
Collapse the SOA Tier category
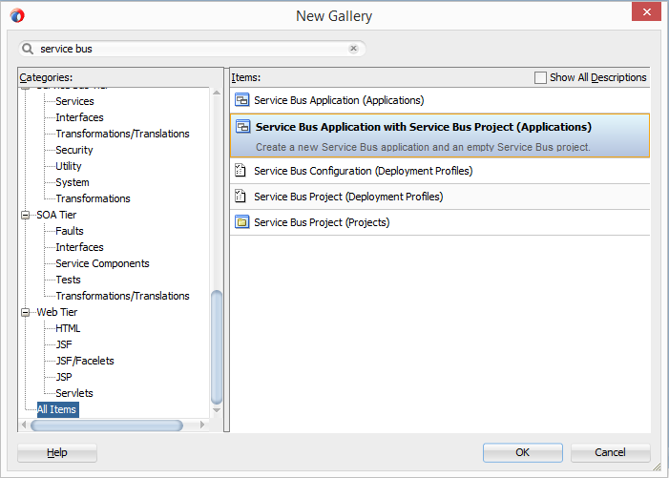coord(26,215)
